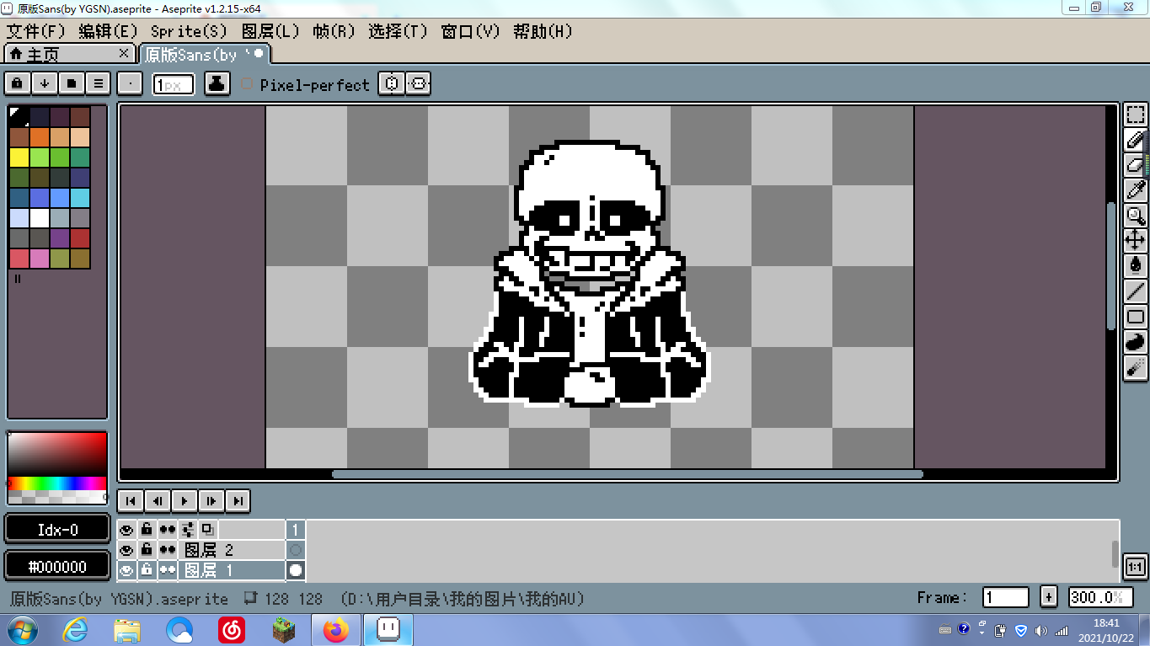Viewport: 1150px width, 646px height.
Task: Play the animation
Action: point(185,500)
